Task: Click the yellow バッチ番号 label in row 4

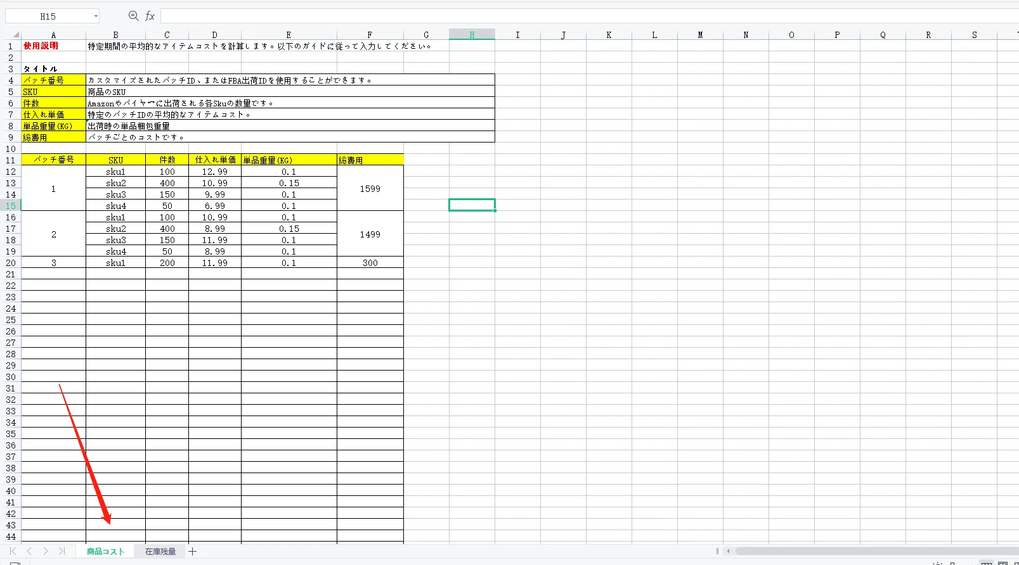Action: tap(53, 80)
